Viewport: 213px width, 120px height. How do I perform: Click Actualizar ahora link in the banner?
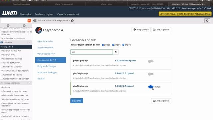203,14
